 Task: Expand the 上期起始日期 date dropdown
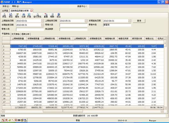(x=43, y=21)
